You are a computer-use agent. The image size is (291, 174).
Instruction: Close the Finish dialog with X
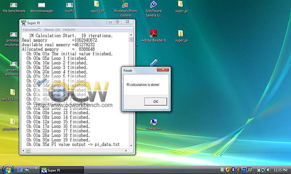[163, 69]
